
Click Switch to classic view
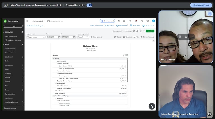coord(97,26)
